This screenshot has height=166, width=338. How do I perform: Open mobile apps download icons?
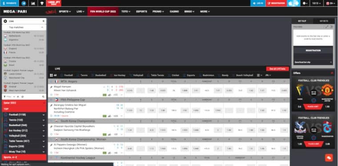click(294, 3)
